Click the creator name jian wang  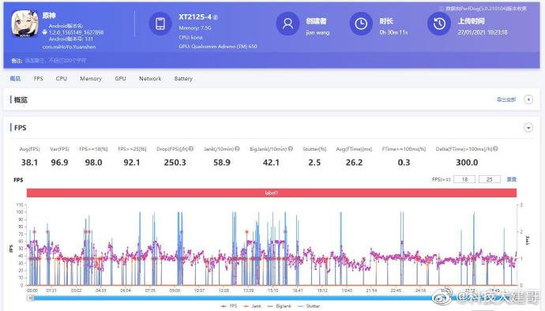click(318, 32)
